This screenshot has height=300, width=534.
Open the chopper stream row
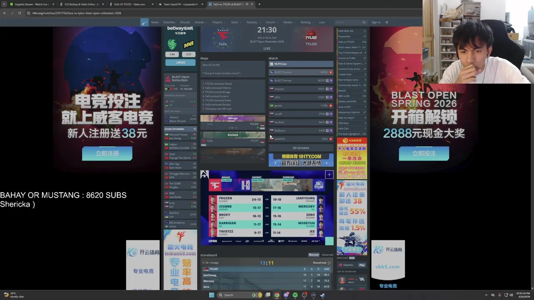pyautogui.click(x=301, y=89)
